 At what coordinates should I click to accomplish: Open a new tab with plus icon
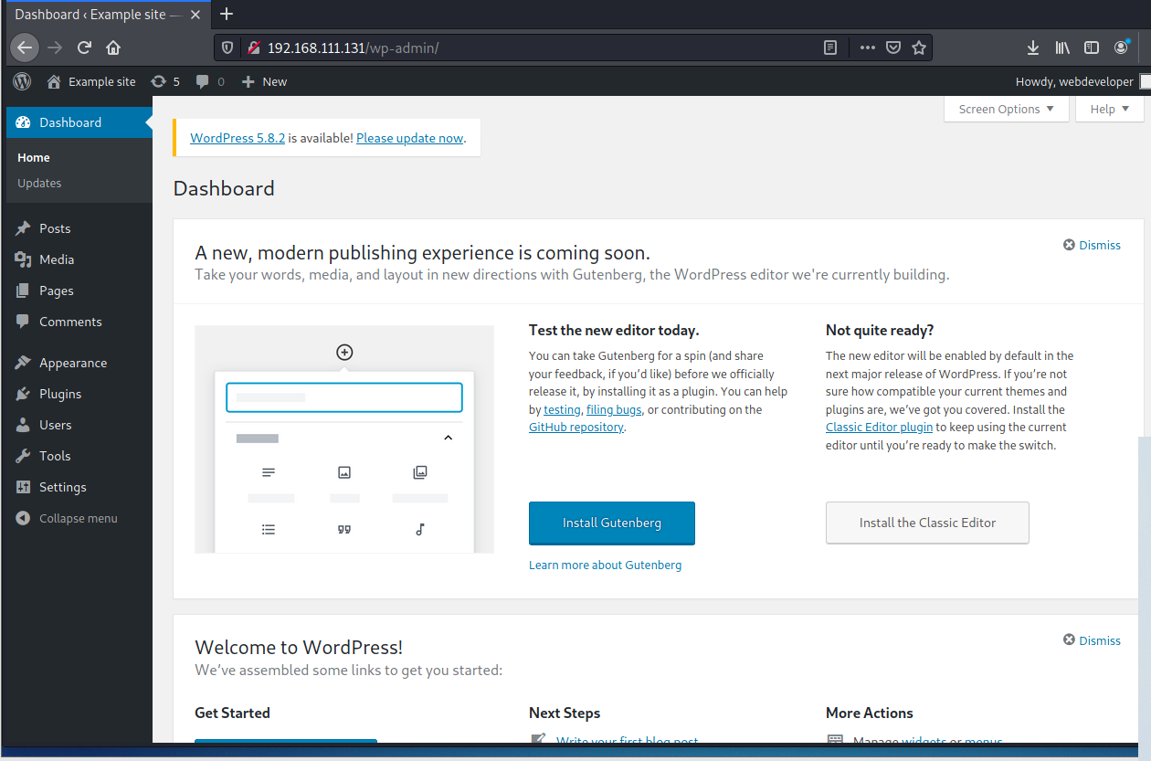pos(227,14)
